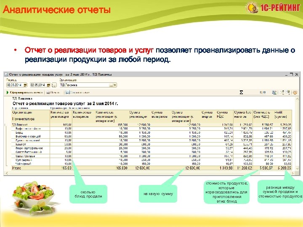The image size is (303, 227).
Task: Click the Sigma sum icon
Action: pos(242,92)
